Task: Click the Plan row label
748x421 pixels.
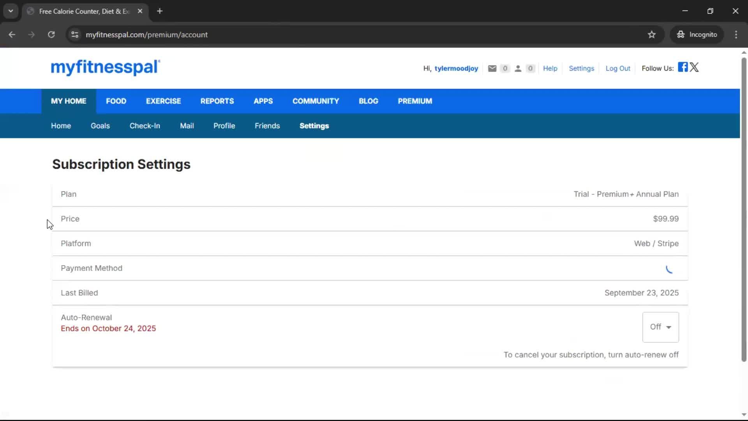Action: coord(69,194)
